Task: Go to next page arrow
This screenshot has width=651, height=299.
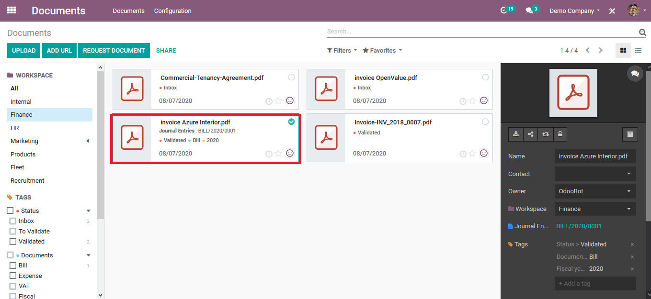Action: pyautogui.click(x=600, y=50)
